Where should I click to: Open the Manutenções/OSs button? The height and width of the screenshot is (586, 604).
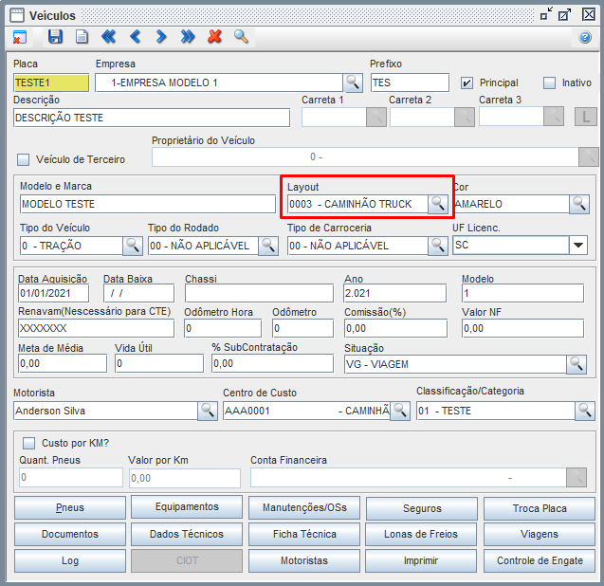tap(304, 507)
